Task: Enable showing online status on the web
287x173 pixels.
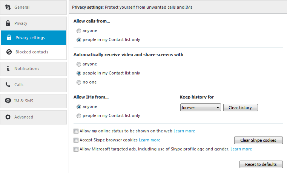Action: 76,131
